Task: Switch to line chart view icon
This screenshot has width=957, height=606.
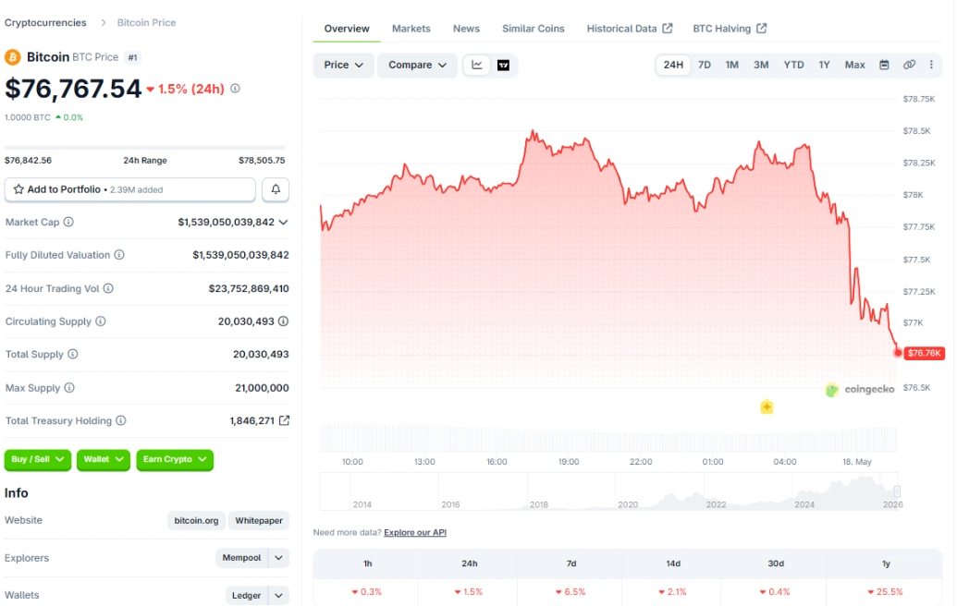Action: click(x=477, y=66)
